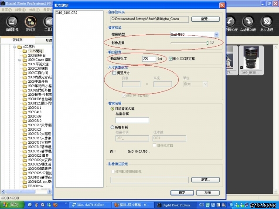This screenshot has width=279, height=209.
Task: Open the messenger taskbar item hotmail
Action: [x=90, y=205]
